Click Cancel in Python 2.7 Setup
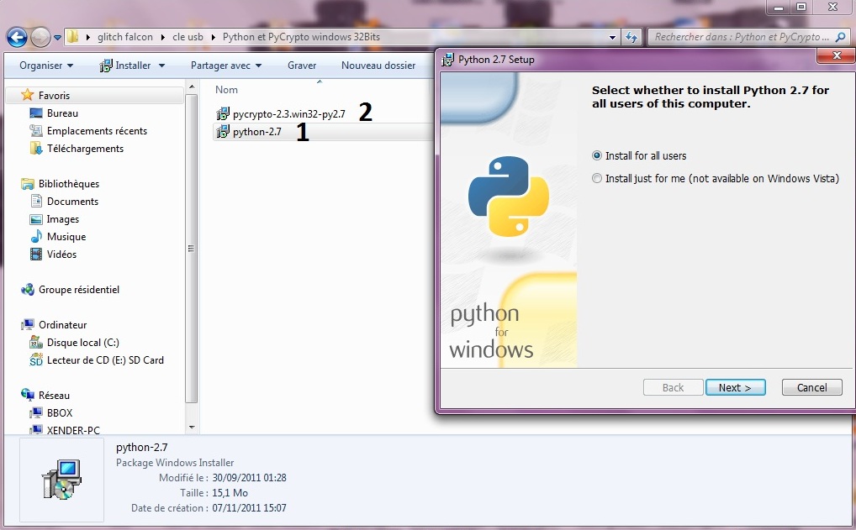The height and width of the screenshot is (530, 856). tap(811, 388)
